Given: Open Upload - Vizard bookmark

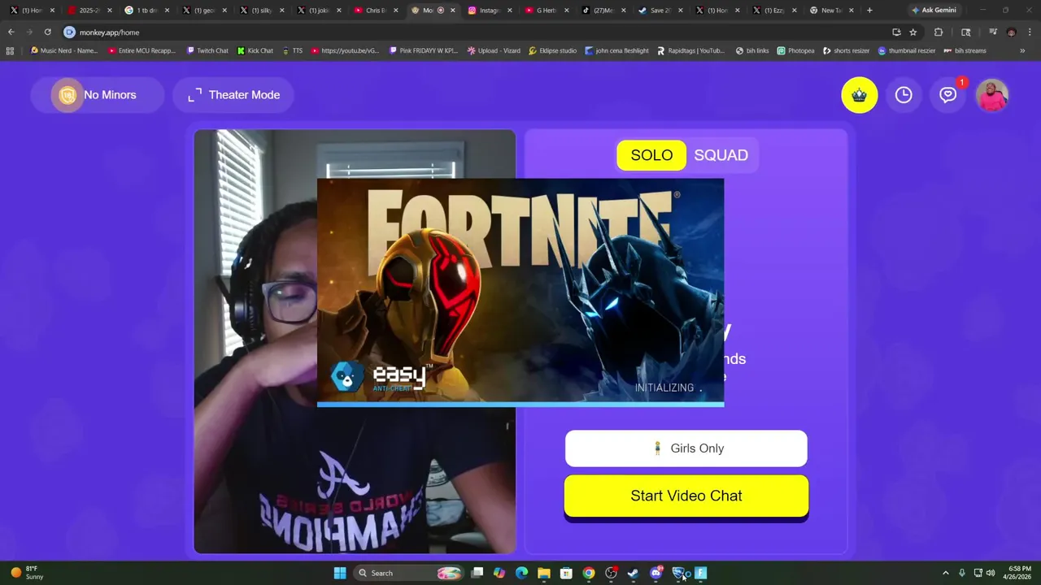Looking at the screenshot, I should pos(494,50).
